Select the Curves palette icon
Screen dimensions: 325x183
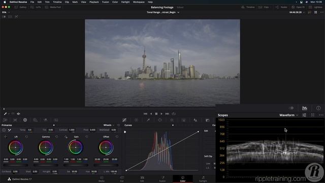(x=124, y=120)
